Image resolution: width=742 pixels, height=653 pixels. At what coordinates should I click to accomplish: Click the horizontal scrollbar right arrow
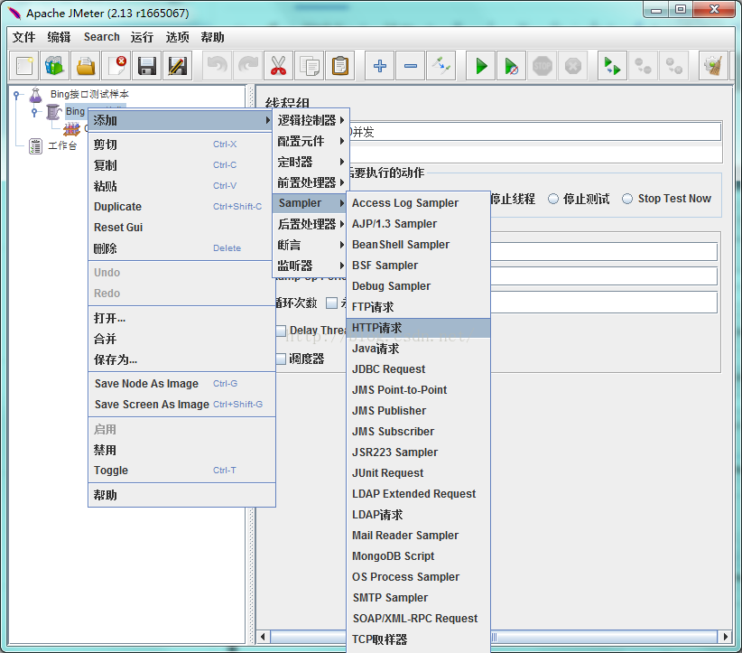725,637
